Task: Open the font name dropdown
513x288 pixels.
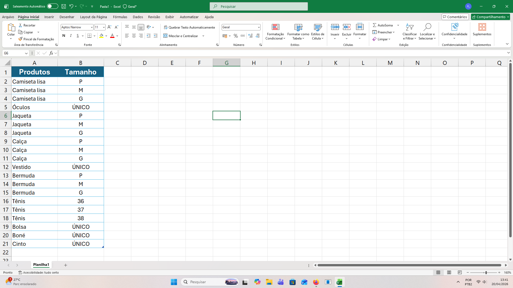Action: tap(92, 27)
